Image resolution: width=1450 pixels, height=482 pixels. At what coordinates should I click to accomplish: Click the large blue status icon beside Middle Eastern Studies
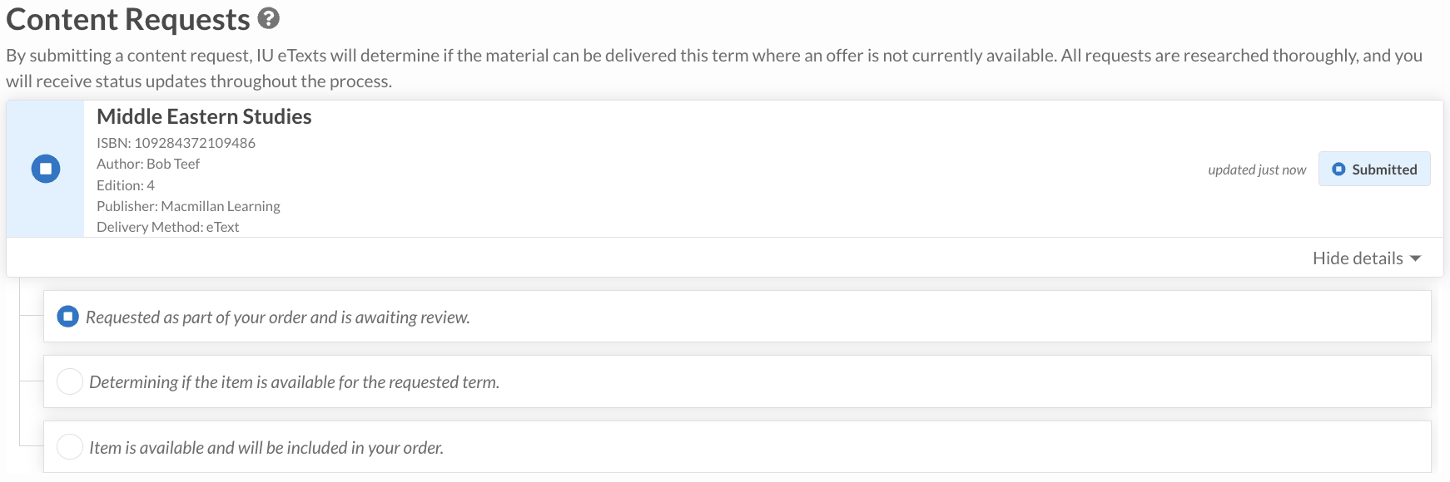pos(46,169)
